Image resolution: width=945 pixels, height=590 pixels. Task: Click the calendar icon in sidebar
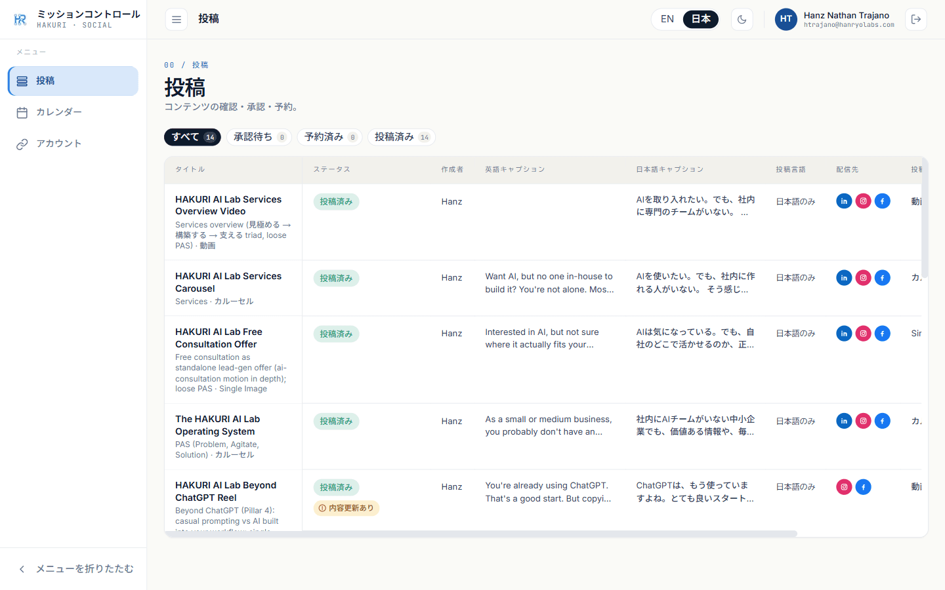[x=22, y=113]
